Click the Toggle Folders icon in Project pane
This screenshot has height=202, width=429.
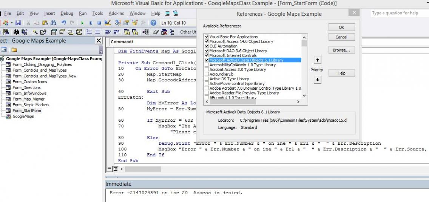(14, 50)
